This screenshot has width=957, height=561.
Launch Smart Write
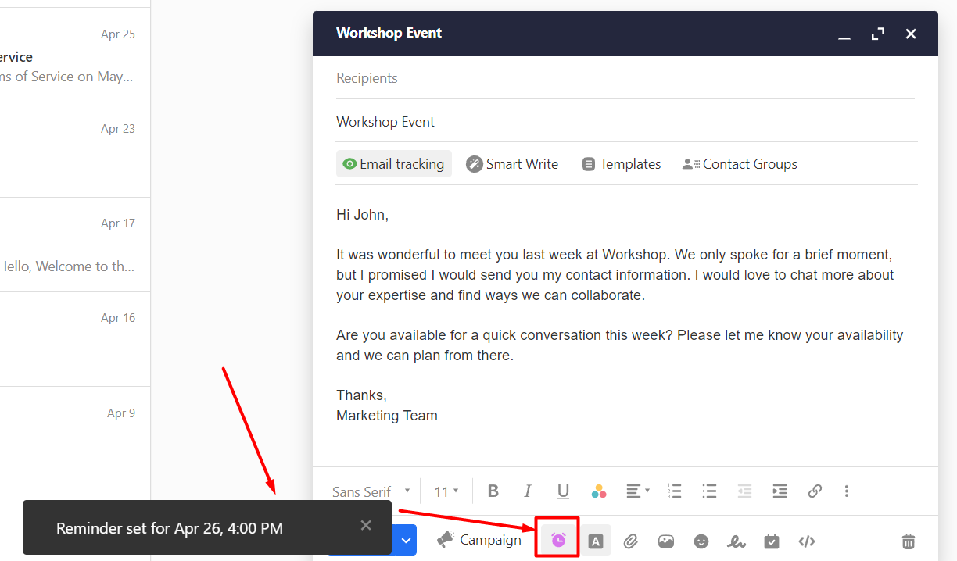pos(512,164)
